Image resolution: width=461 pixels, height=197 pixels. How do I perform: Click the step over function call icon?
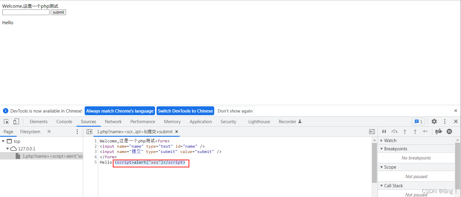pos(394,131)
